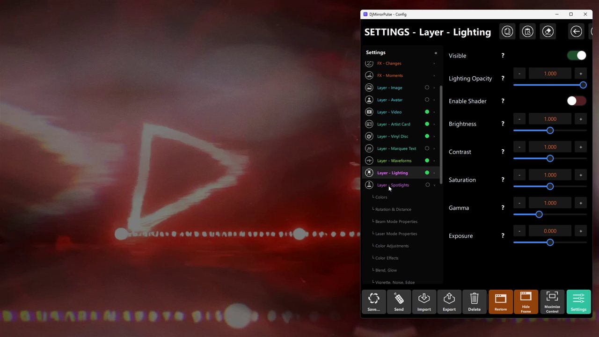Image resolution: width=599 pixels, height=337 pixels.
Task: Toggle the Visible switch off
Action: 577,55
